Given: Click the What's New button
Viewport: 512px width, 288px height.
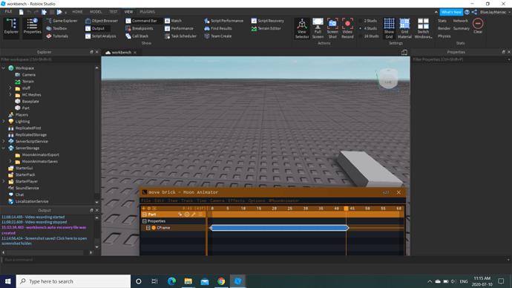Looking at the screenshot, I should click(451, 12).
